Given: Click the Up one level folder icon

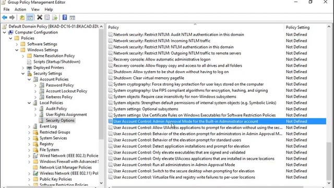Looking at the screenshot, I should pyautogui.click(x=22, y=17).
